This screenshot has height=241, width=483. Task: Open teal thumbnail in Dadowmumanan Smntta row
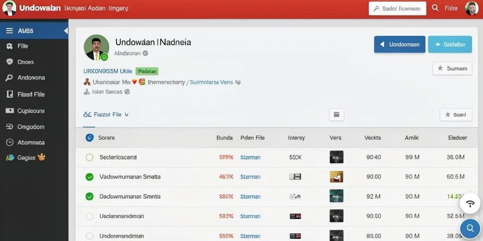pyautogui.click(x=336, y=196)
